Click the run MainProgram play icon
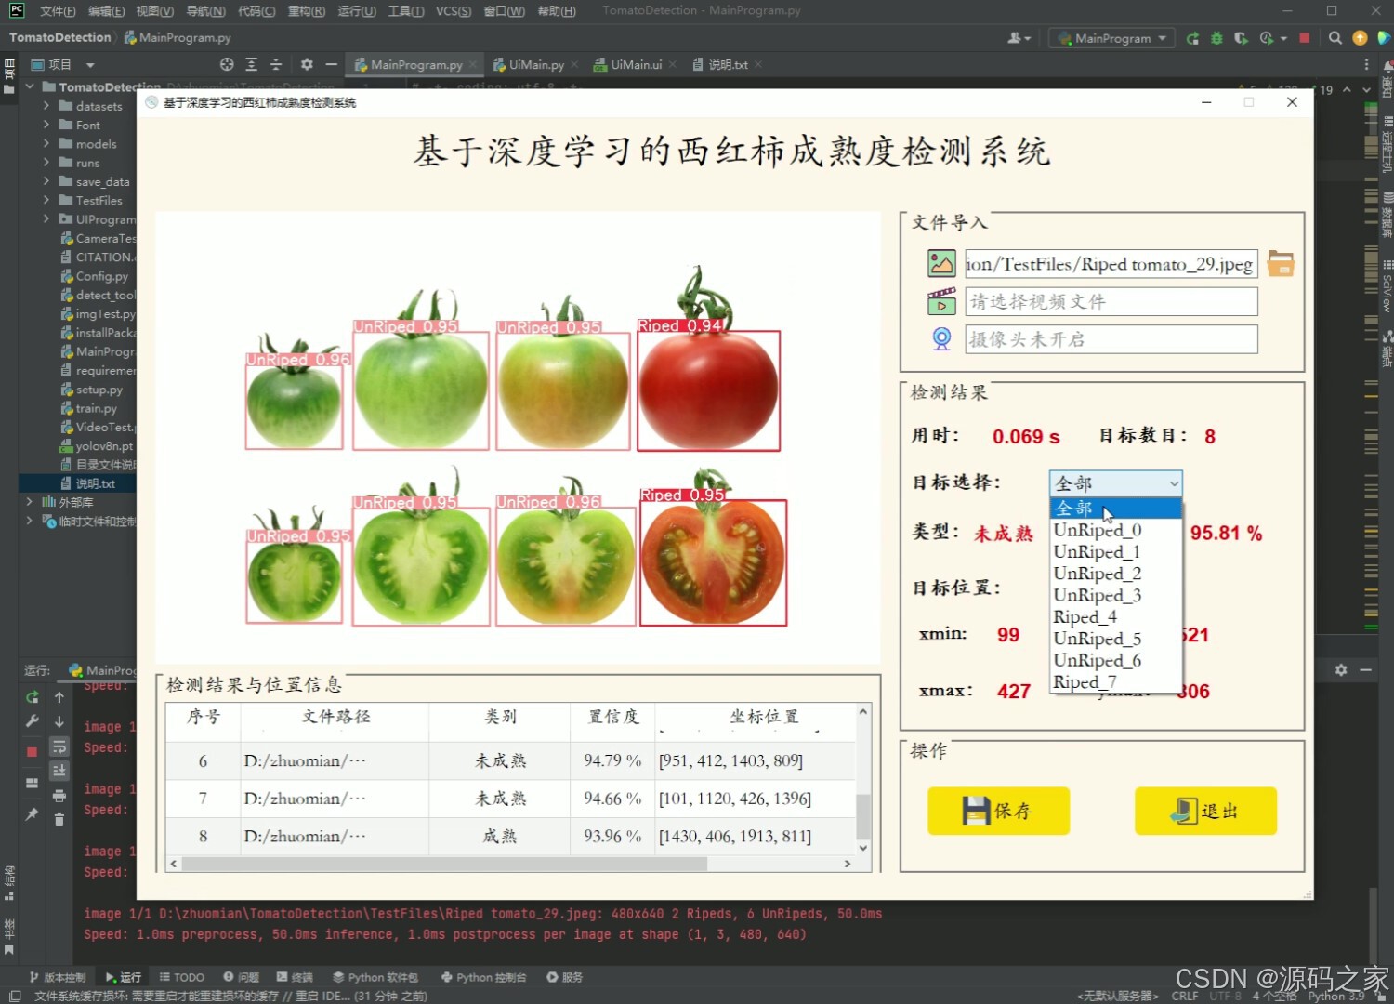1394x1004 pixels. pyautogui.click(x=1192, y=38)
